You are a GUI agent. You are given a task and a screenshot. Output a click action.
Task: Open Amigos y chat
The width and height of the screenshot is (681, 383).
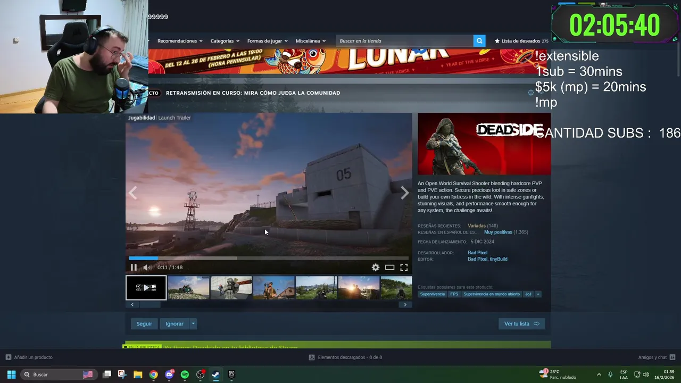pos(657,357)
